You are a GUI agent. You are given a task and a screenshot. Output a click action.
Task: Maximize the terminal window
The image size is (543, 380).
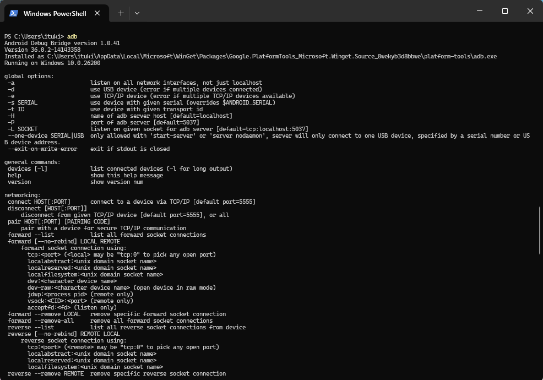(505, 11)
